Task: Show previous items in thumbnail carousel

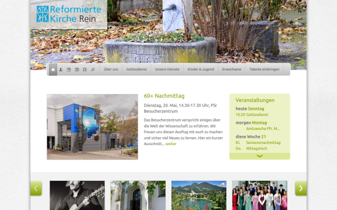Action: tap(36, 188)
